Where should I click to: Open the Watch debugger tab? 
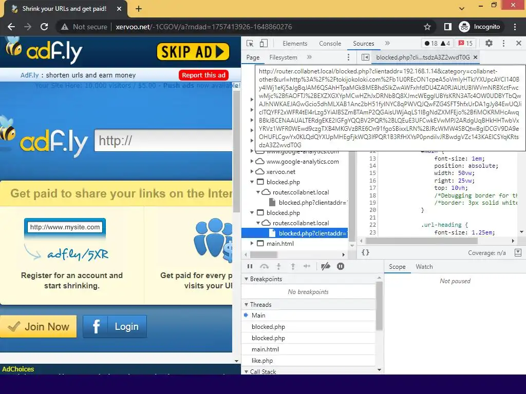424,267
